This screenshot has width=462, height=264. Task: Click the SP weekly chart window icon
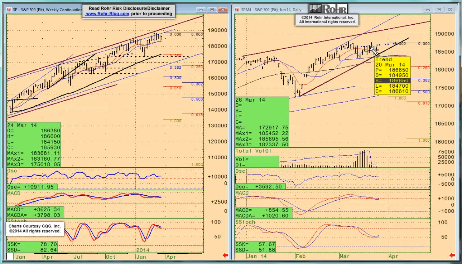pyautogui.click(x=9, y=10)
